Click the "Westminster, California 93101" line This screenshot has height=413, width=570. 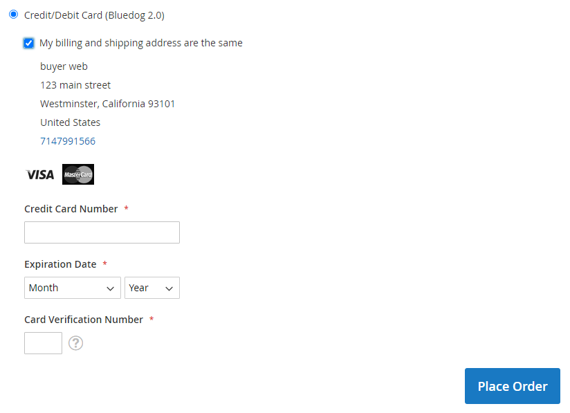[107, 104]
